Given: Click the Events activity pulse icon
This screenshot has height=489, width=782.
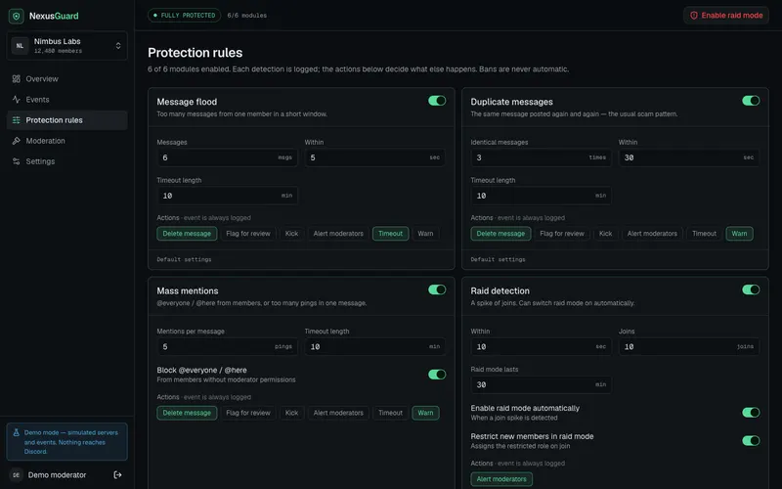Looking at the screenshot, I should (x=17, y=100).
